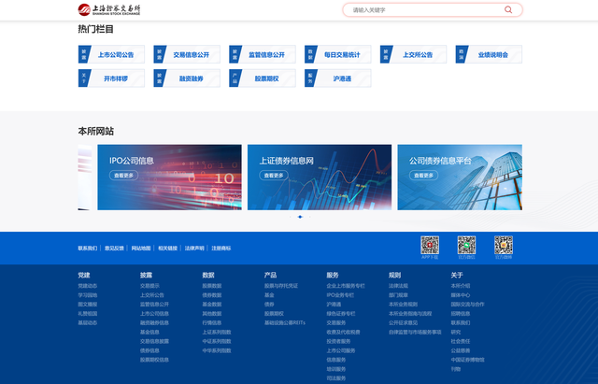Viewport: 598px width, 384px height.
Task: Focus the keyword search input field
Action: pyautogui.click(x=433, y=10)
